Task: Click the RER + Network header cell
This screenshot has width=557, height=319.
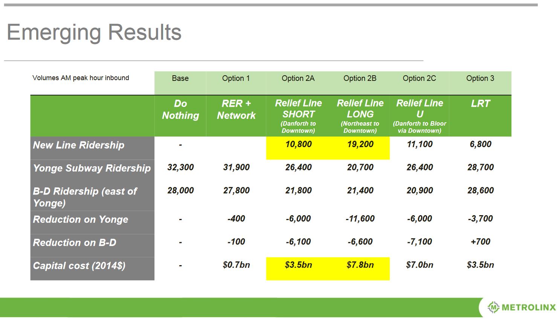Action: click(236, 110)
